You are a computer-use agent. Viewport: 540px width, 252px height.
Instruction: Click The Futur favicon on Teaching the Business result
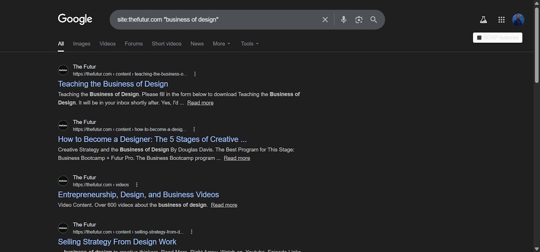[x=63, y=70]
